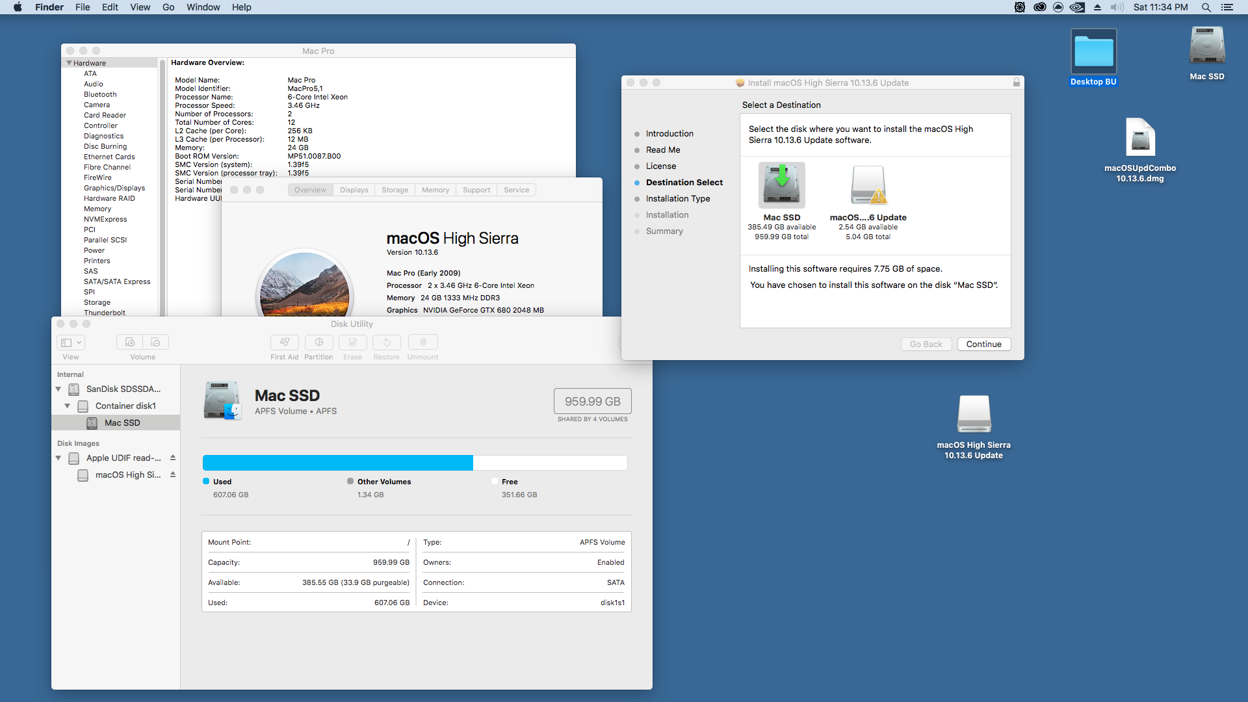
Task: Open macOSUpdCombo 10.13.6.dmg on desktop
Action: point(1140,138)
